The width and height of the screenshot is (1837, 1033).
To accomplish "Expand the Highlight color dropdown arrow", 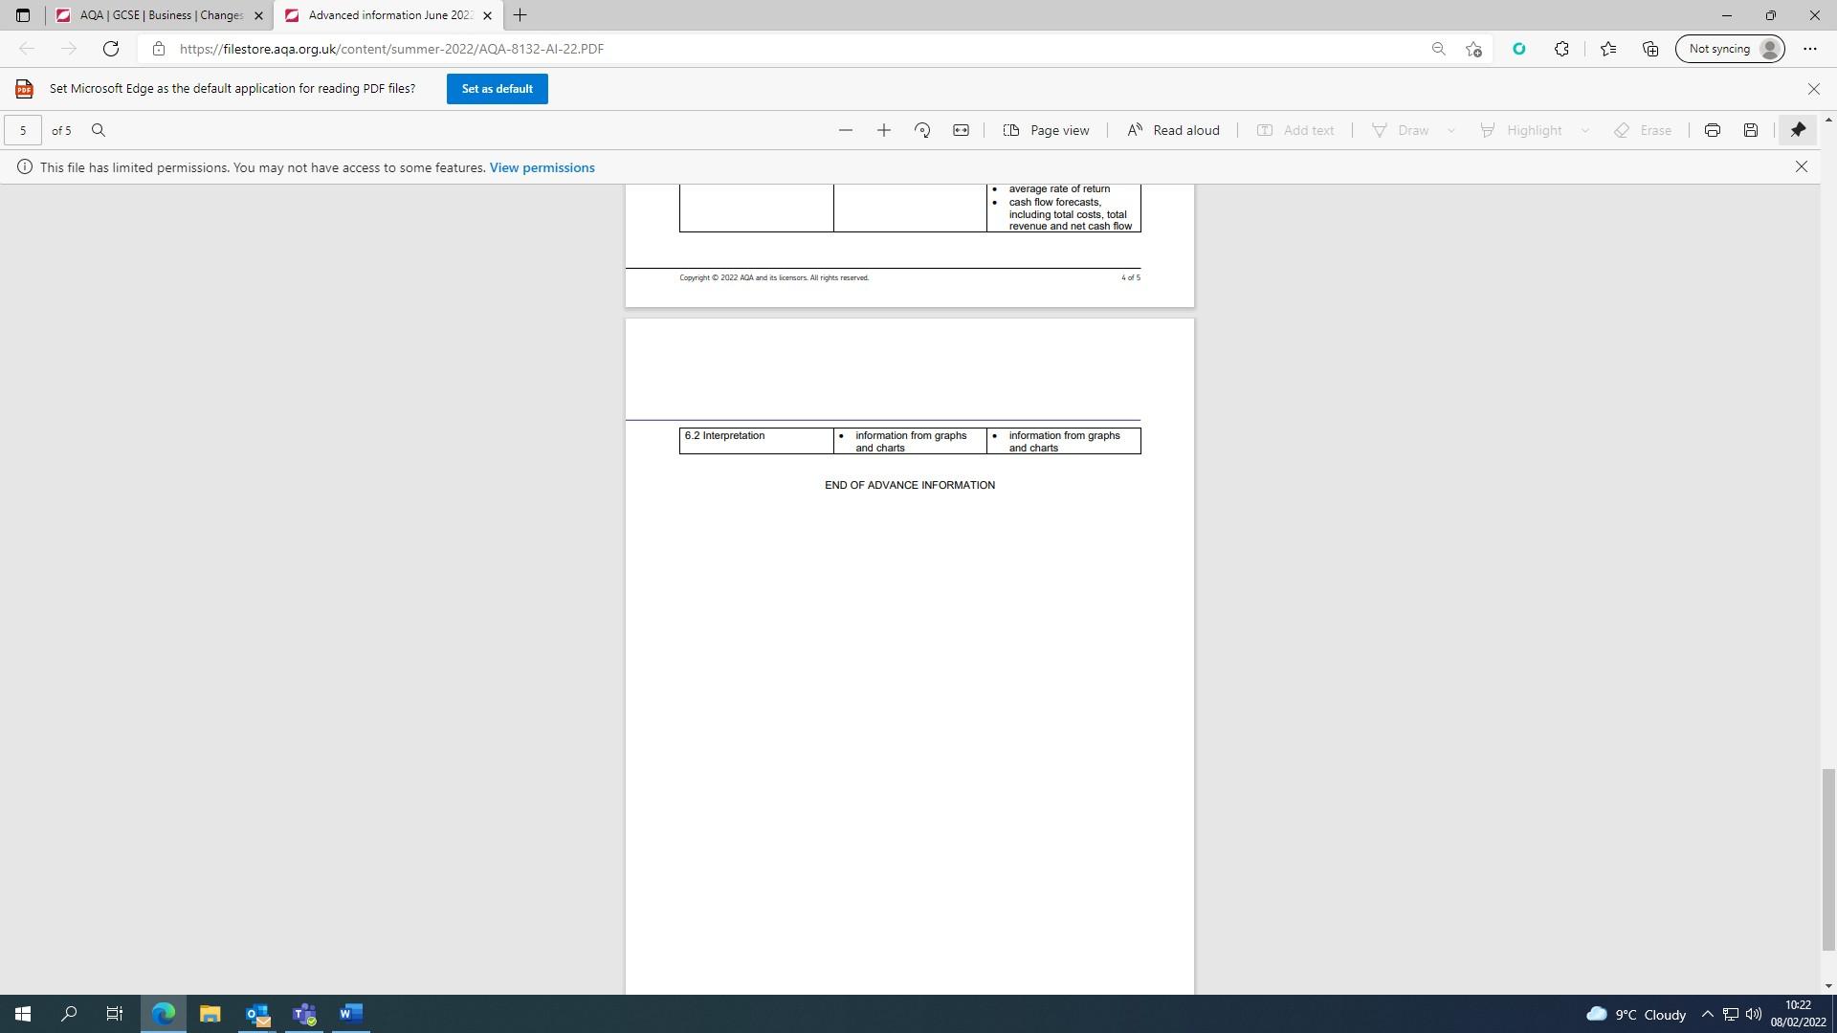I will pos(1584,130).
